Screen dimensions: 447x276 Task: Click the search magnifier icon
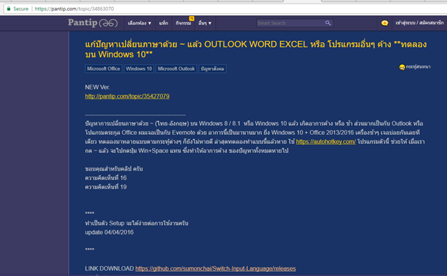(x=328, y=23)
